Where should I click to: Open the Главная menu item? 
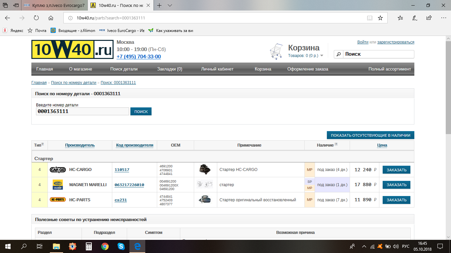45,69
